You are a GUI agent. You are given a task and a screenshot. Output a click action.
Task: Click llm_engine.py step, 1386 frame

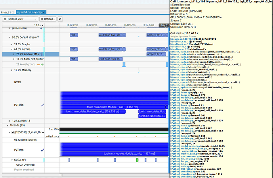pos(190,159)
